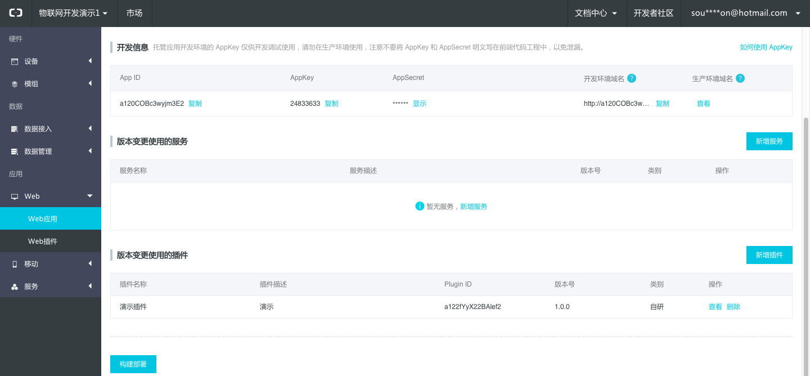Click the 模组 module layers icon

[x=15, y=84]
